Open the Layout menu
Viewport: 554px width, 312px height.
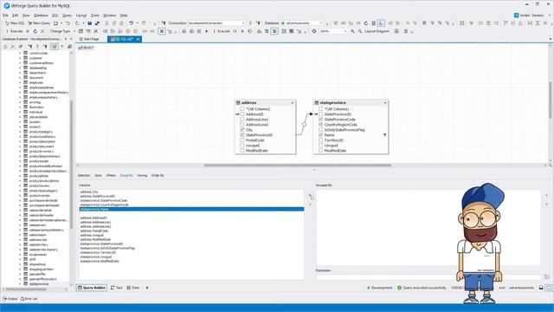click(81, 16)
